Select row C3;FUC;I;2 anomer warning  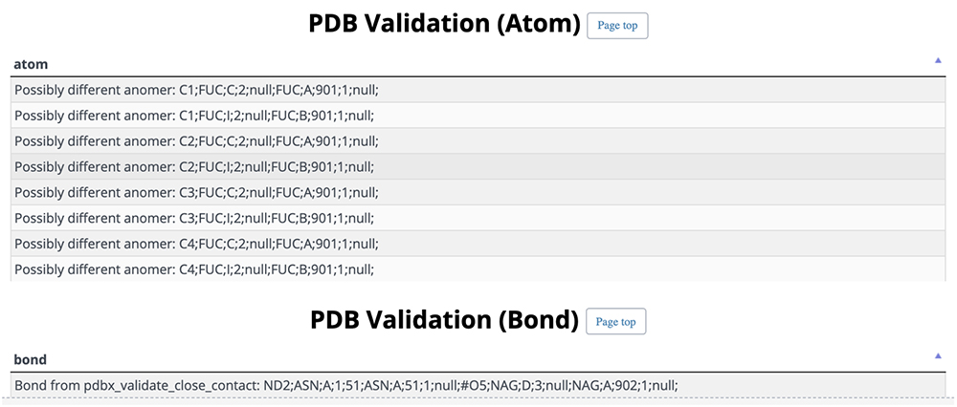[478, 218]
